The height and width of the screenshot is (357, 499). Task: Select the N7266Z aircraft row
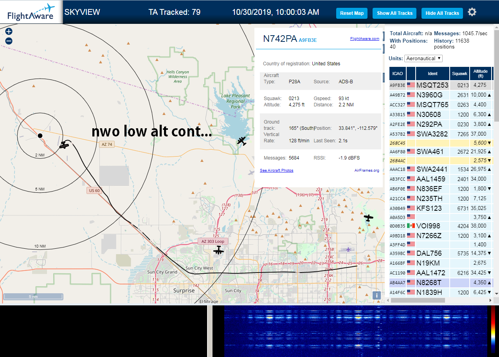pos(441,236)
